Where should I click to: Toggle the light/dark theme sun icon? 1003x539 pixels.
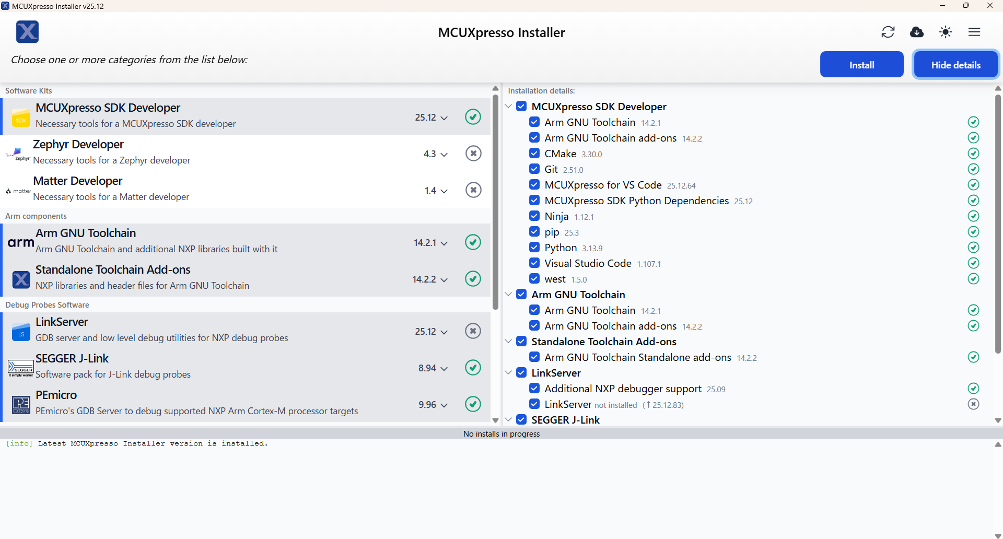coord(945,32)
